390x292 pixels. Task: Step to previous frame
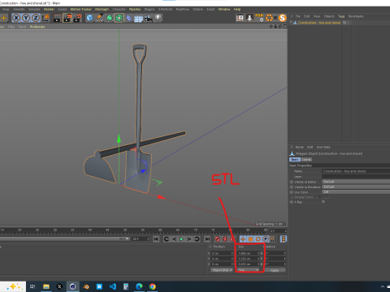[174, 239]
